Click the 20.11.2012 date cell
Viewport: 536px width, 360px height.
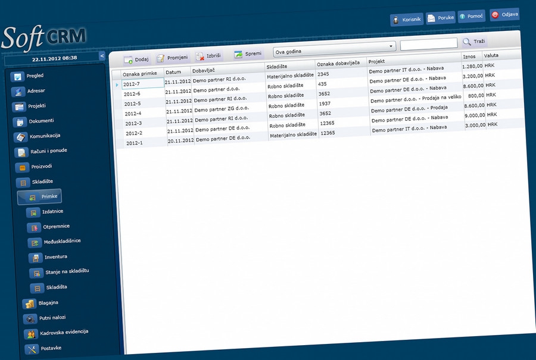[180, 140]
